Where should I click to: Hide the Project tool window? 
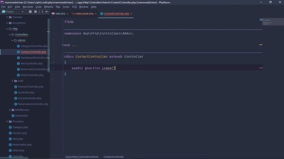[x=47, y=12]
